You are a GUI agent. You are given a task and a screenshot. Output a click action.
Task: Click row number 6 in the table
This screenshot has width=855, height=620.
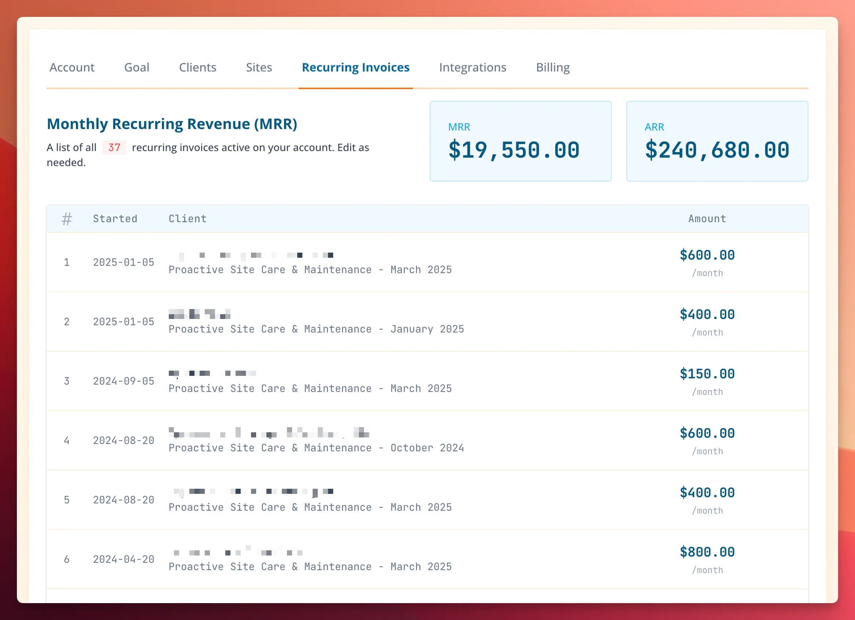click(x=67, y=560)
